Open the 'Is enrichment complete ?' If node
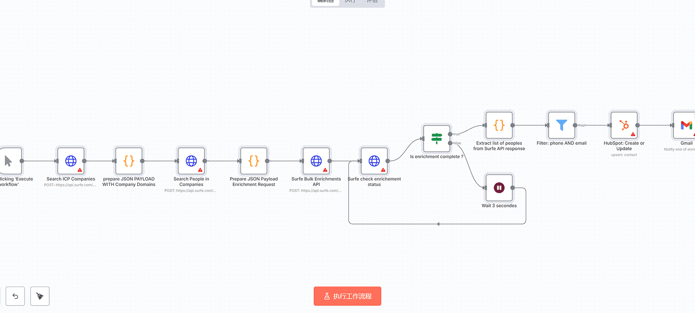Screen dimensions: 695x313 click(x=436, y=139)
